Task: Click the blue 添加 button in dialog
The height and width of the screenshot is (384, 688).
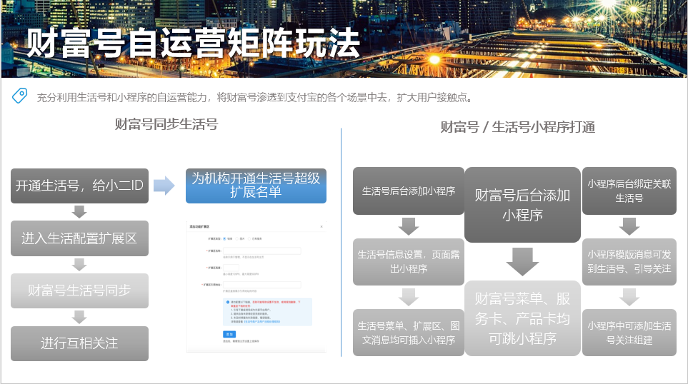Action: point(229,335)
